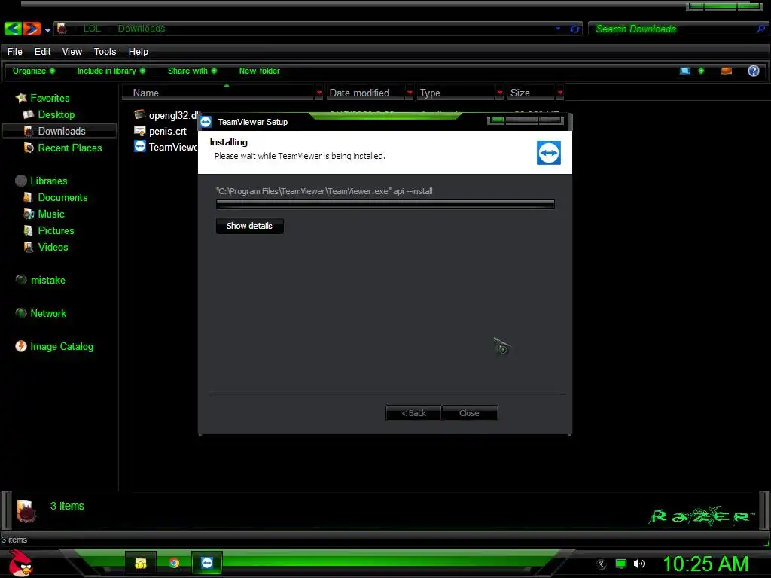Open the Documents library
This screenshot has width=771, height=578.
click(56, 198)
